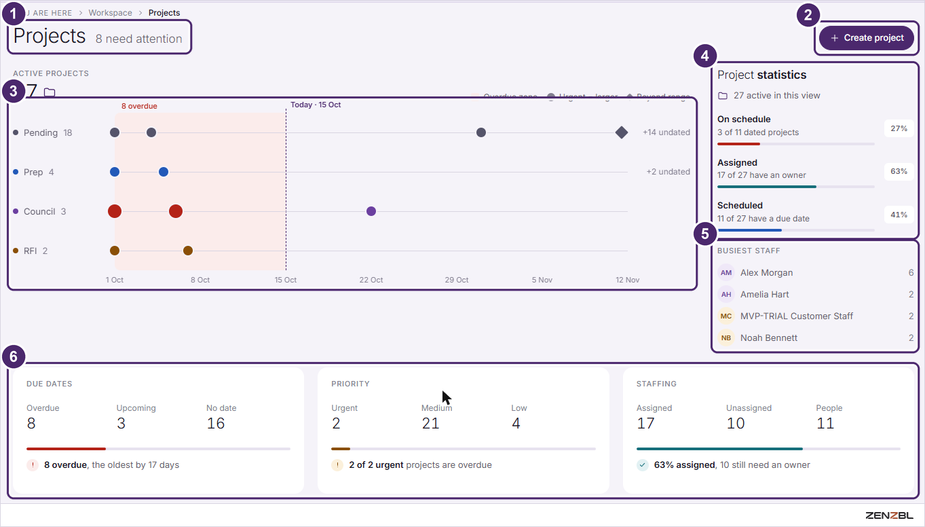Screen dimensions: 925x527
Task: Click the MC avatar for MVP-TRIAL Customer Staff
Action: click(726, 316)
